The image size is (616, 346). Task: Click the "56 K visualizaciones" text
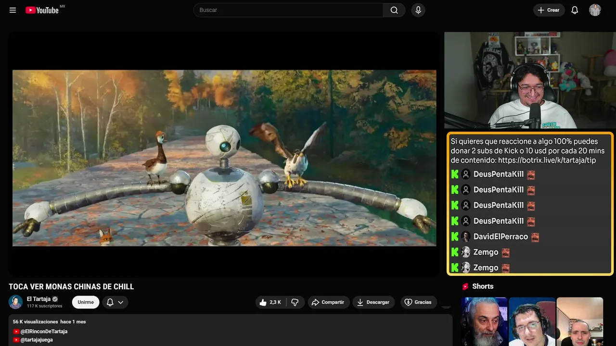pos(36,321)
